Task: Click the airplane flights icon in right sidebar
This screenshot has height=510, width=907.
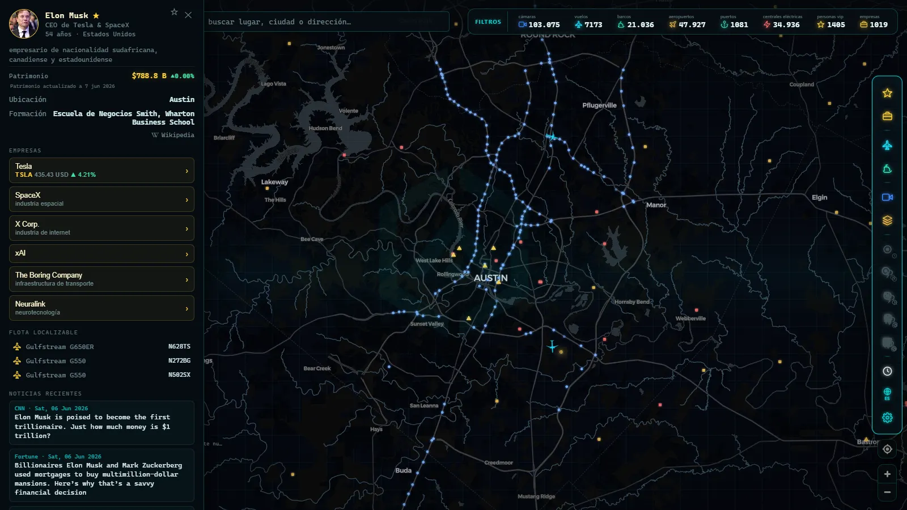Action: (x=887, y=146)
